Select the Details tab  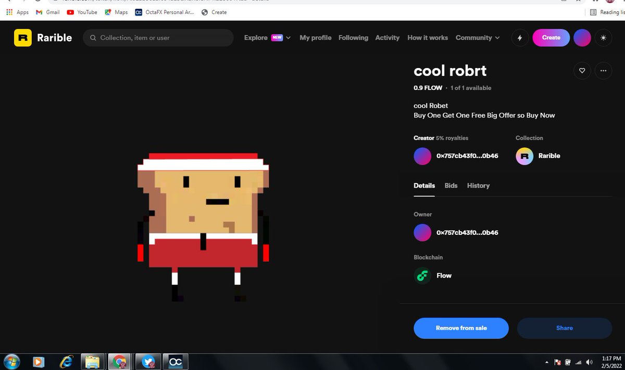[424, 186]
